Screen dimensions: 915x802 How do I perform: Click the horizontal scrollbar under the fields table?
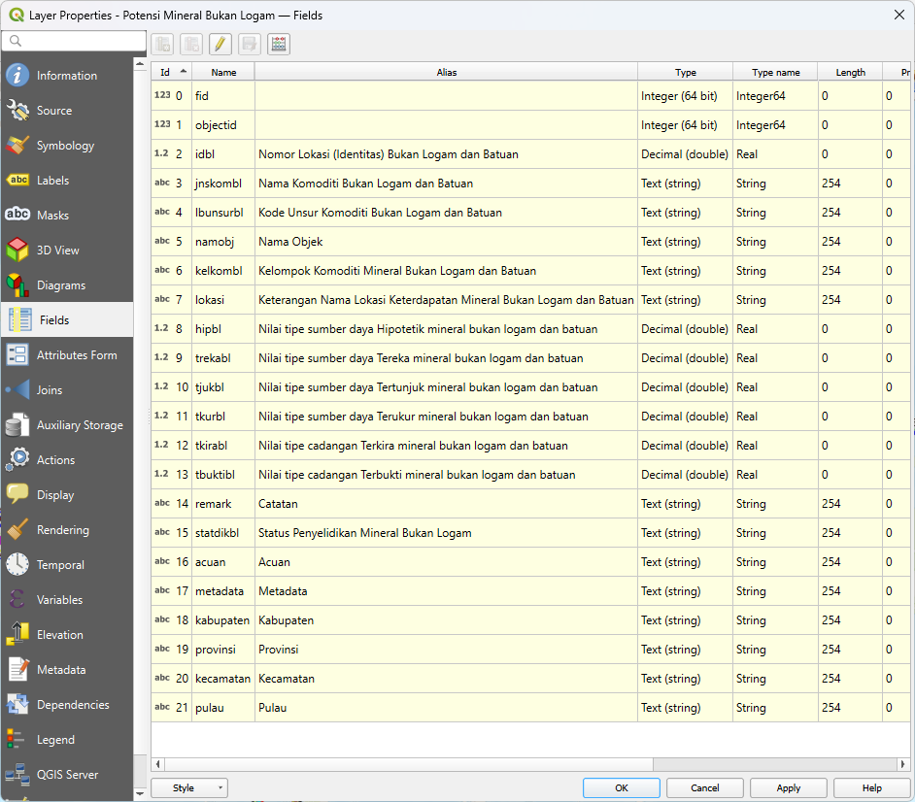click(x=408, y=765)
